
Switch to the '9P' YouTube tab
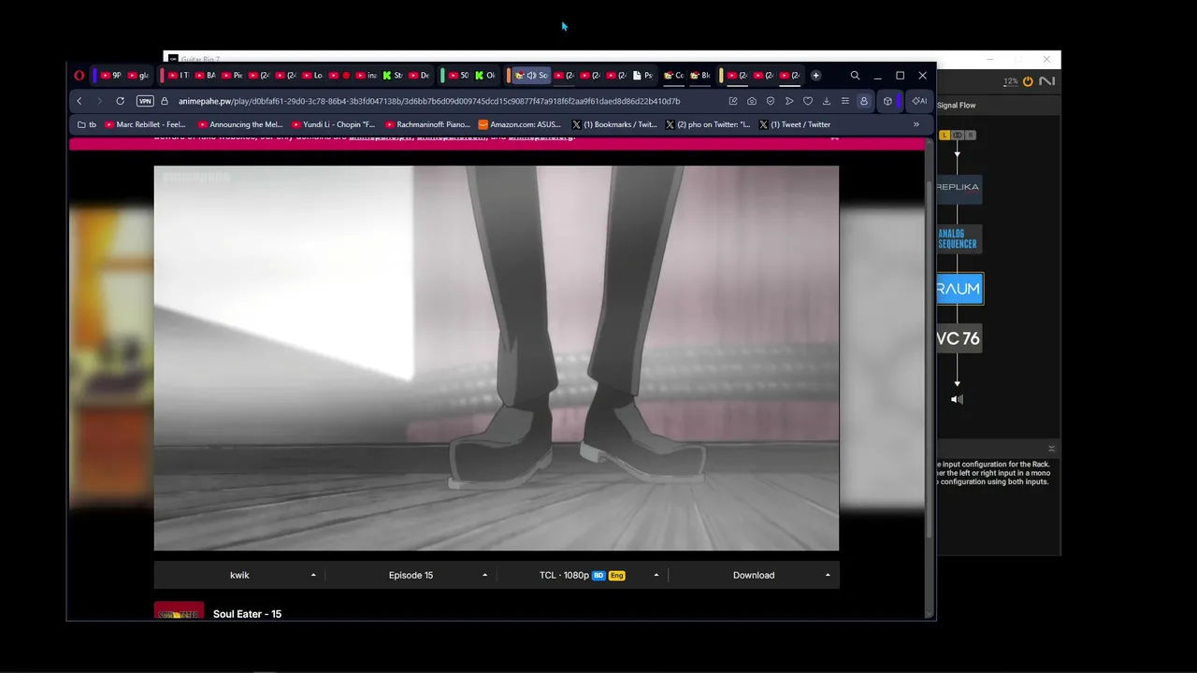click(x=110, y=76)
